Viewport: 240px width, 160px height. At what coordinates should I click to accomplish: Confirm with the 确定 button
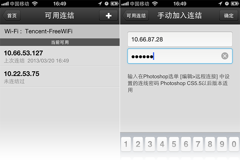[229, 15]
